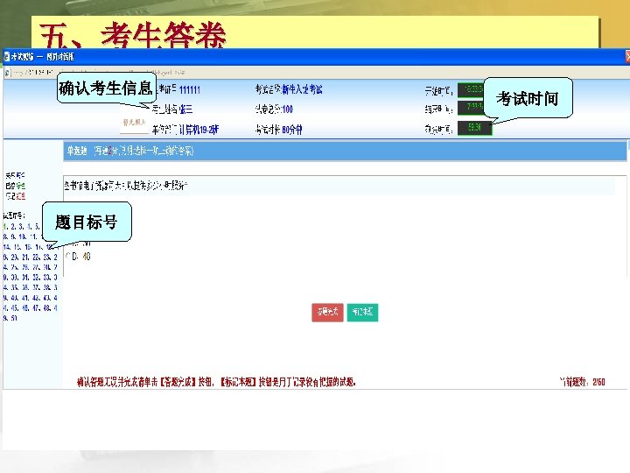Go to question number 33
Image resolution: width=630 pixels, height=473 pixels.
[x=46, y=278]
